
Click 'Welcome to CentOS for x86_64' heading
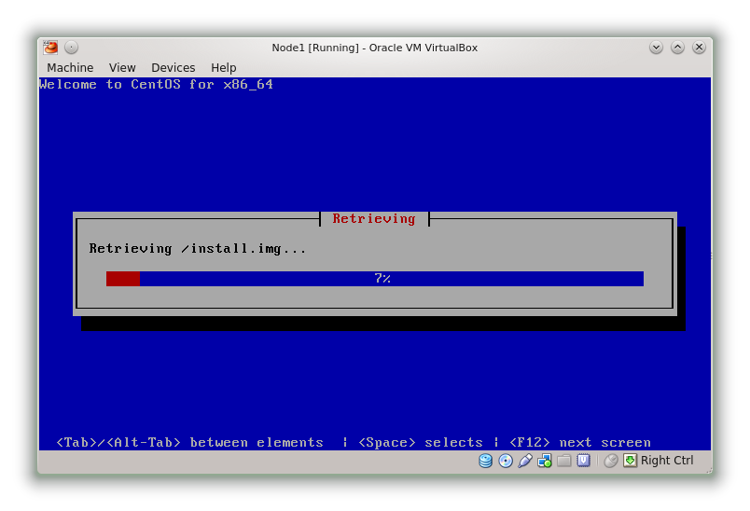click(x=156, y=85)
